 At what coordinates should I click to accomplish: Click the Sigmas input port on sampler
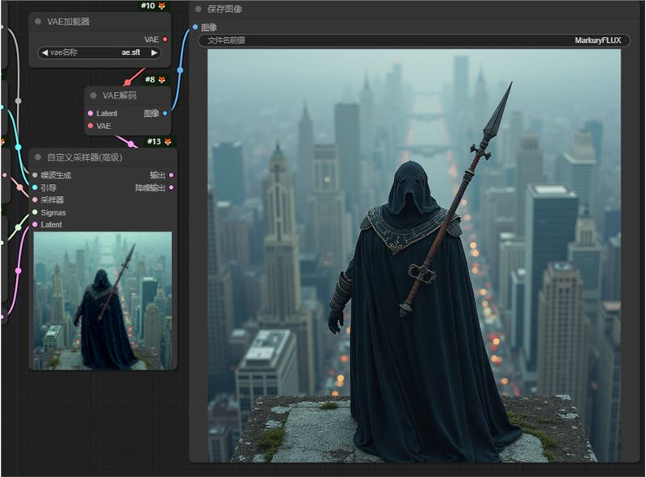tap(35, 212)
